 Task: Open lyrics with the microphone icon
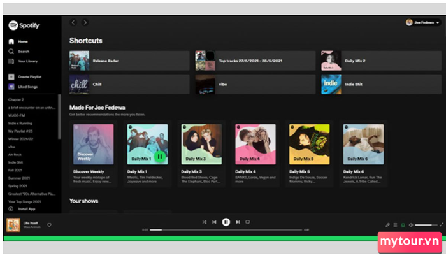pyautogui.click(x=387, y=225)
